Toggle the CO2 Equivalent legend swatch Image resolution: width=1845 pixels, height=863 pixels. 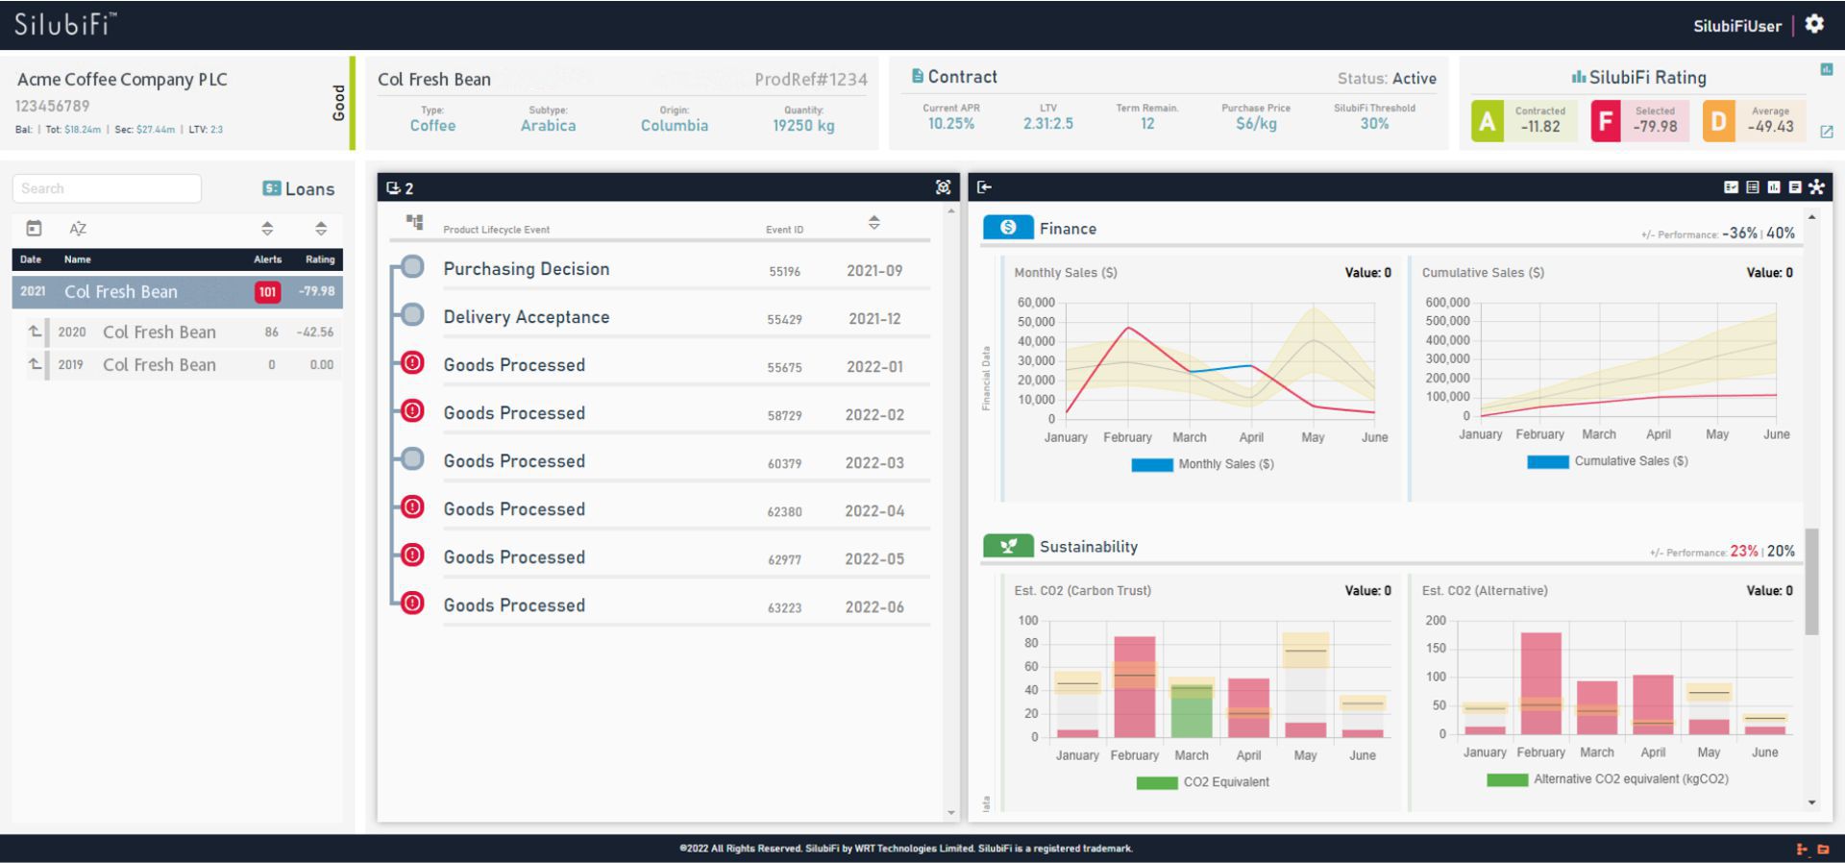pos(1157,782)
